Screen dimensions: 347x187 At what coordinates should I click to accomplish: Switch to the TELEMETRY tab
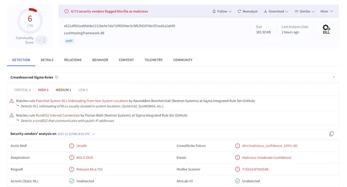(154, 60)
